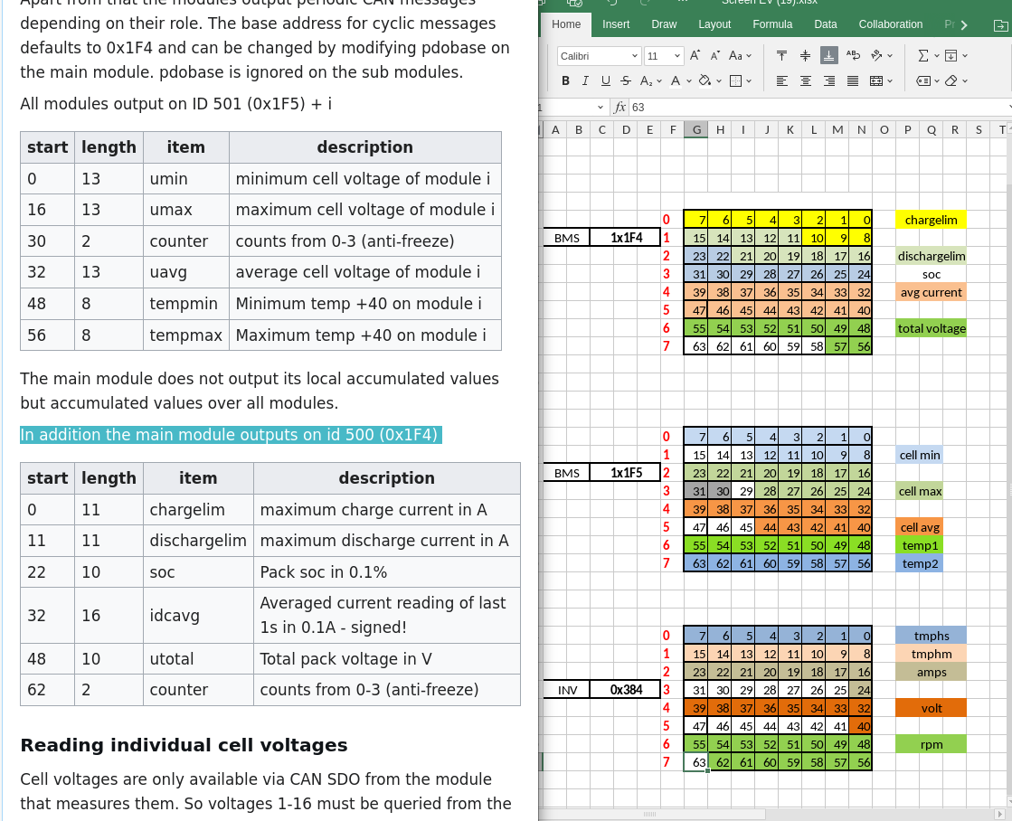Align cell content to top
This screenshot has width=1012, height=821.
[782, 56]
